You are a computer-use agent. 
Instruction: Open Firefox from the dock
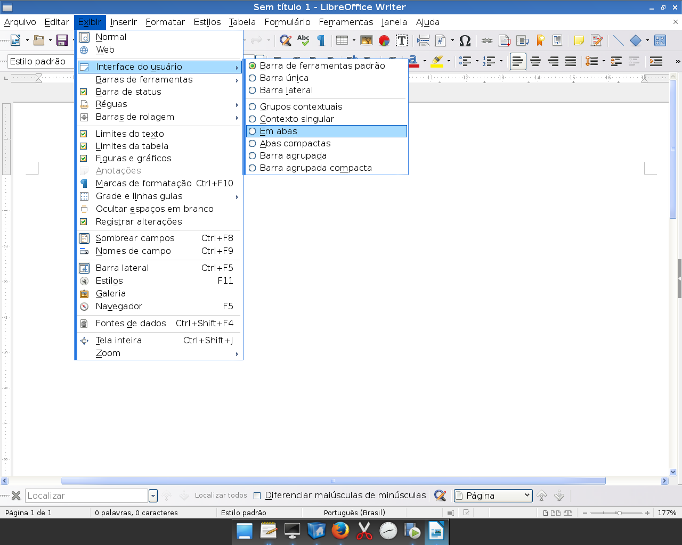340,531
